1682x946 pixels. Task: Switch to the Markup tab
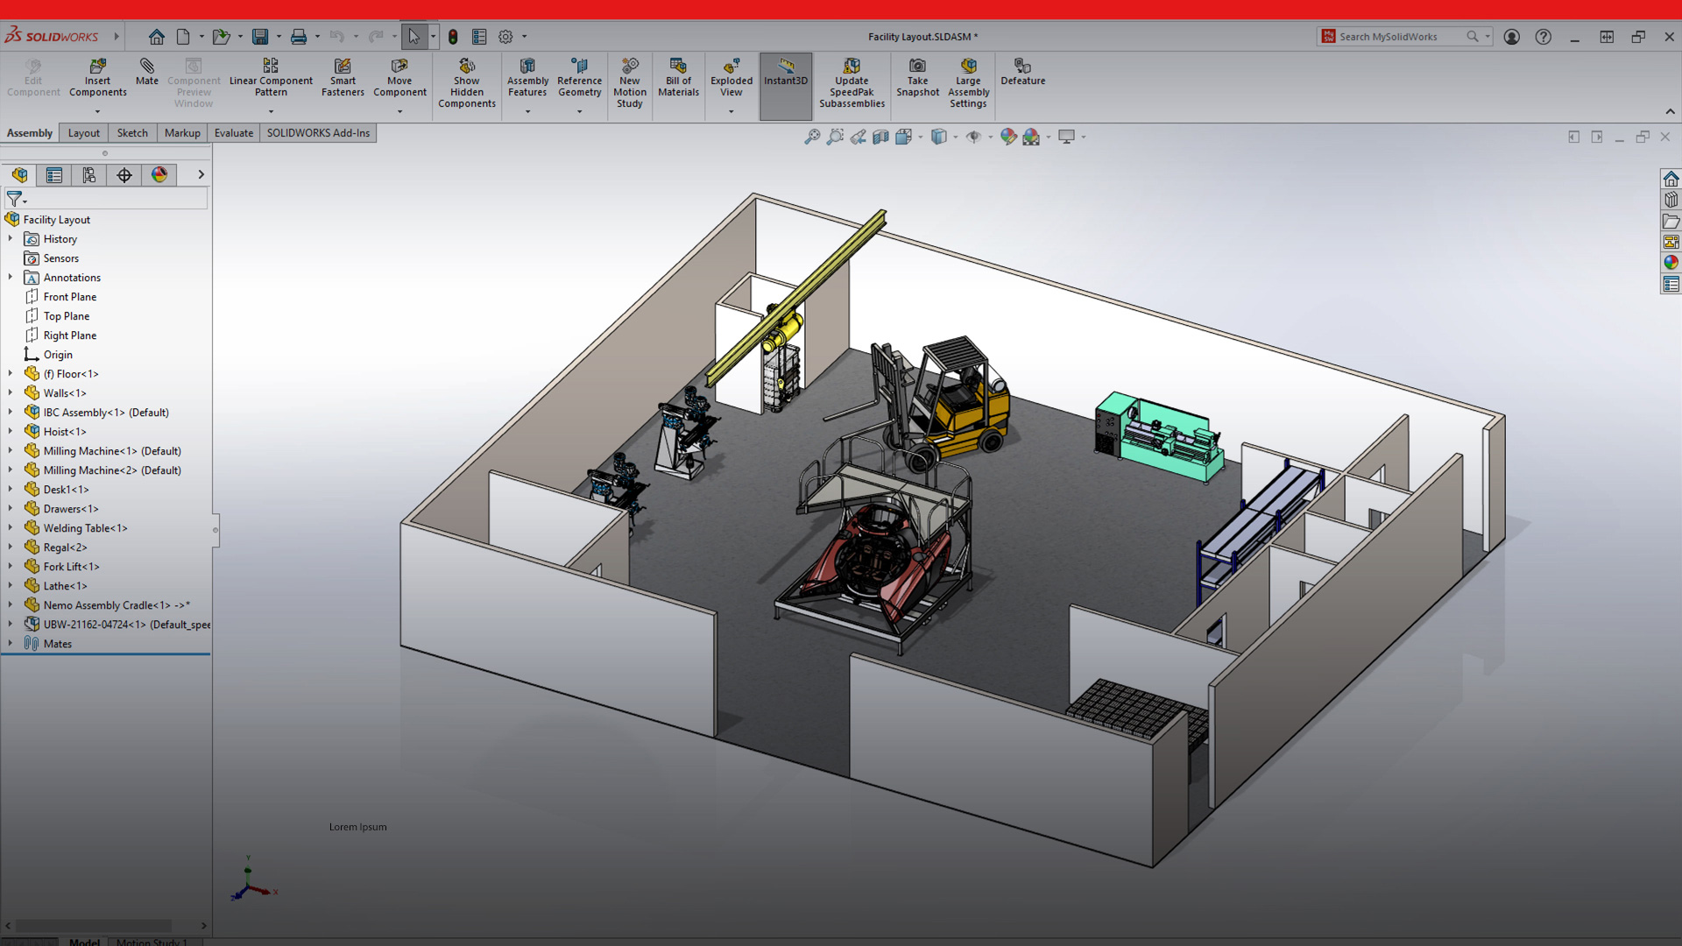182,133
